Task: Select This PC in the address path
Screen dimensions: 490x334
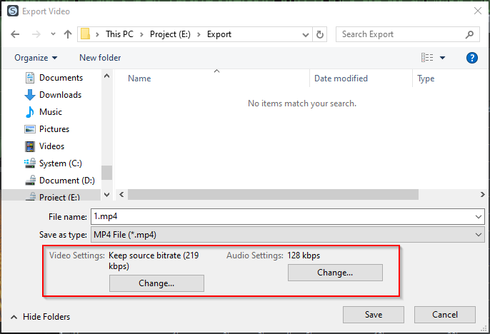Action: tap(119, 34)
